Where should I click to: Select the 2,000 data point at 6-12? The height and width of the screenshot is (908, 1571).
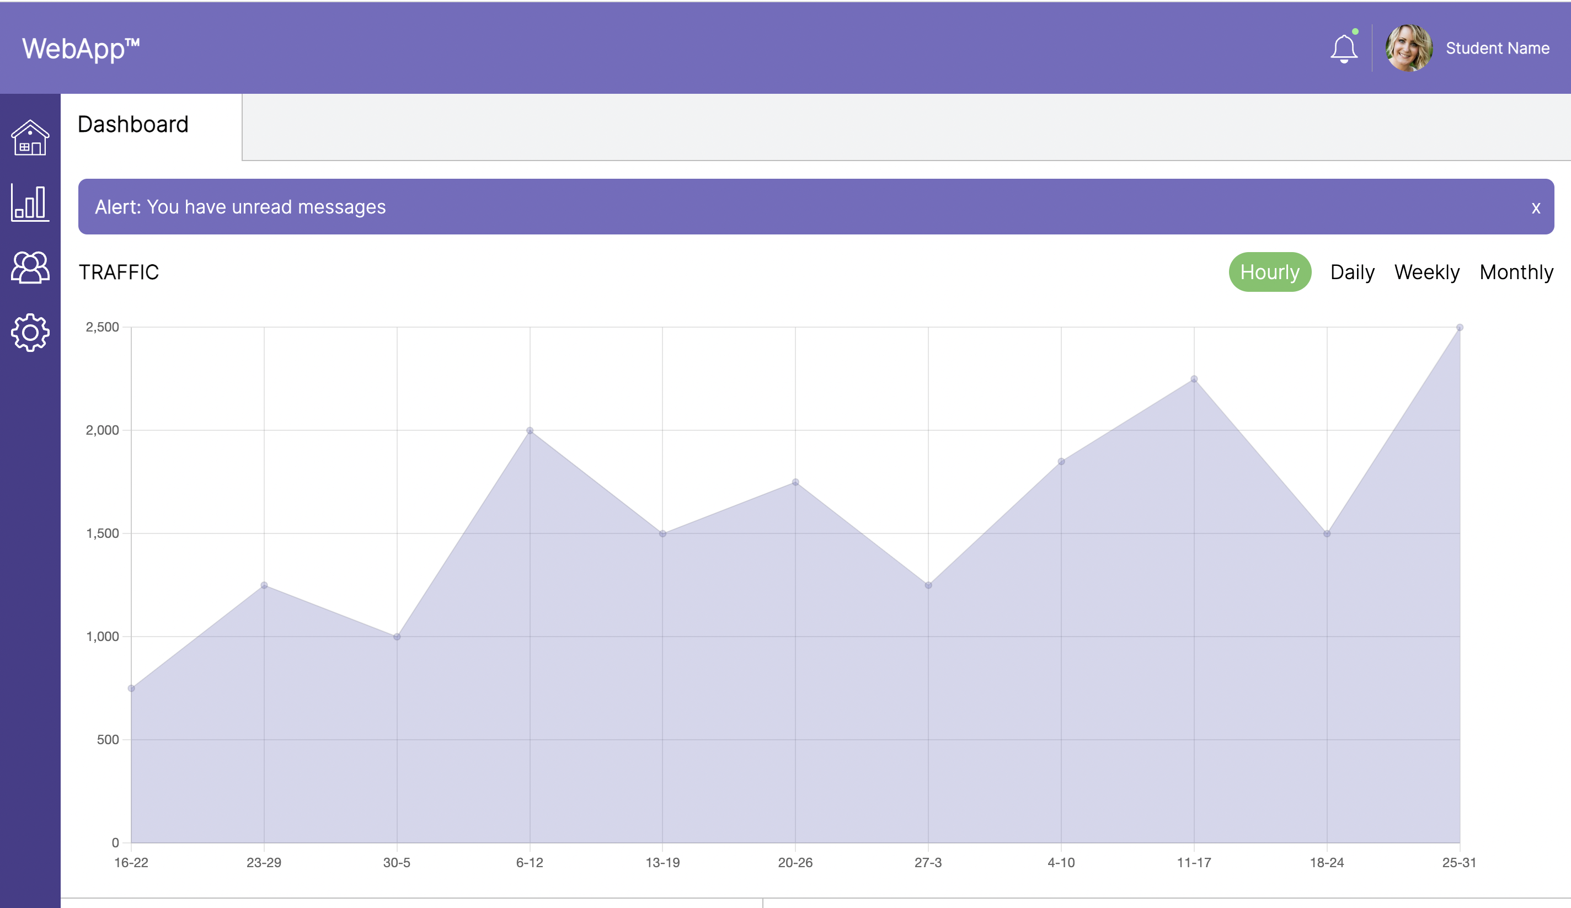point(530,430)
